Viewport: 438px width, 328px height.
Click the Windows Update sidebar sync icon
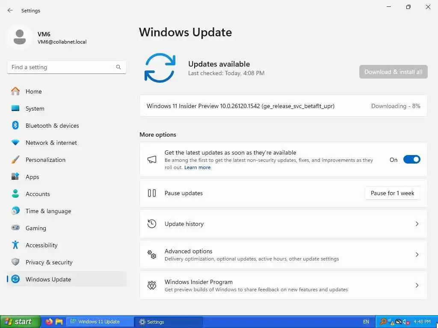coord(15,279)
